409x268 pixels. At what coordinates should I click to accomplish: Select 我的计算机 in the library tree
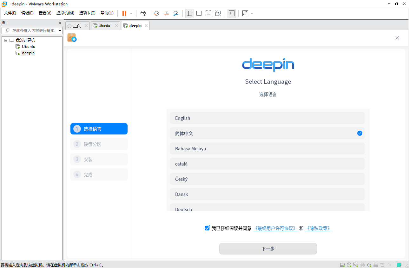(x=25, y=40)
